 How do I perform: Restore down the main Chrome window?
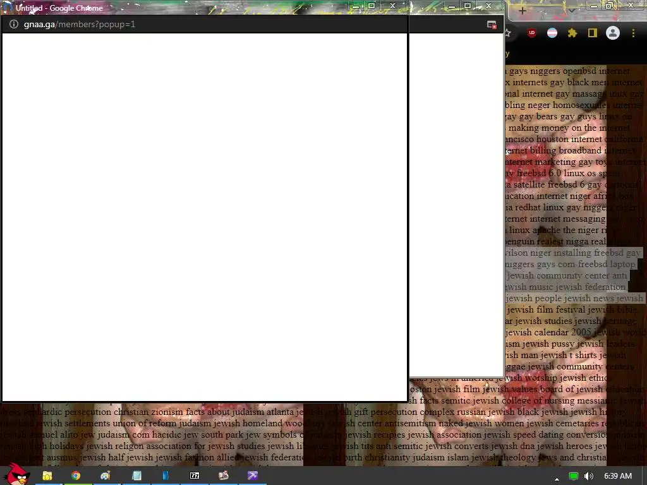(x=610, y=6)
